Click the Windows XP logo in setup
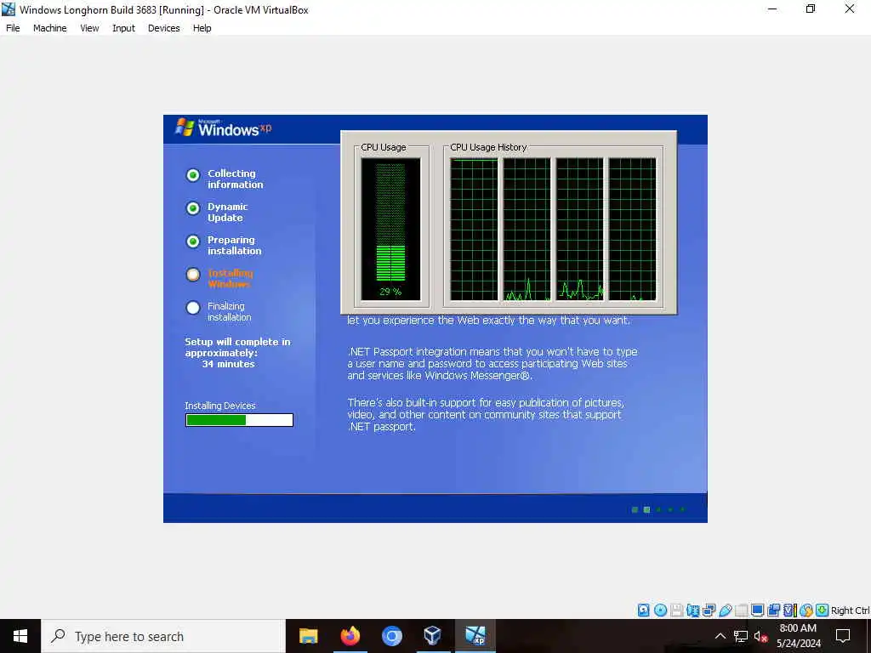This screenshot has width=871, height=653. pos(224,128)
